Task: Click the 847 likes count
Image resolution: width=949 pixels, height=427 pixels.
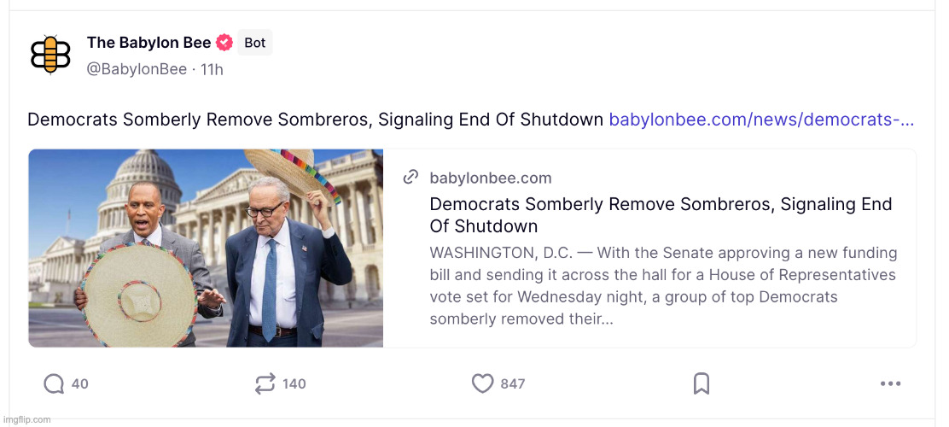Action: point(513,384)
